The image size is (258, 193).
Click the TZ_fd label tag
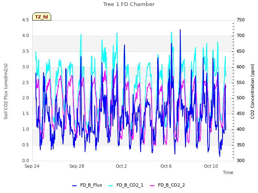(x=42, y=17)
